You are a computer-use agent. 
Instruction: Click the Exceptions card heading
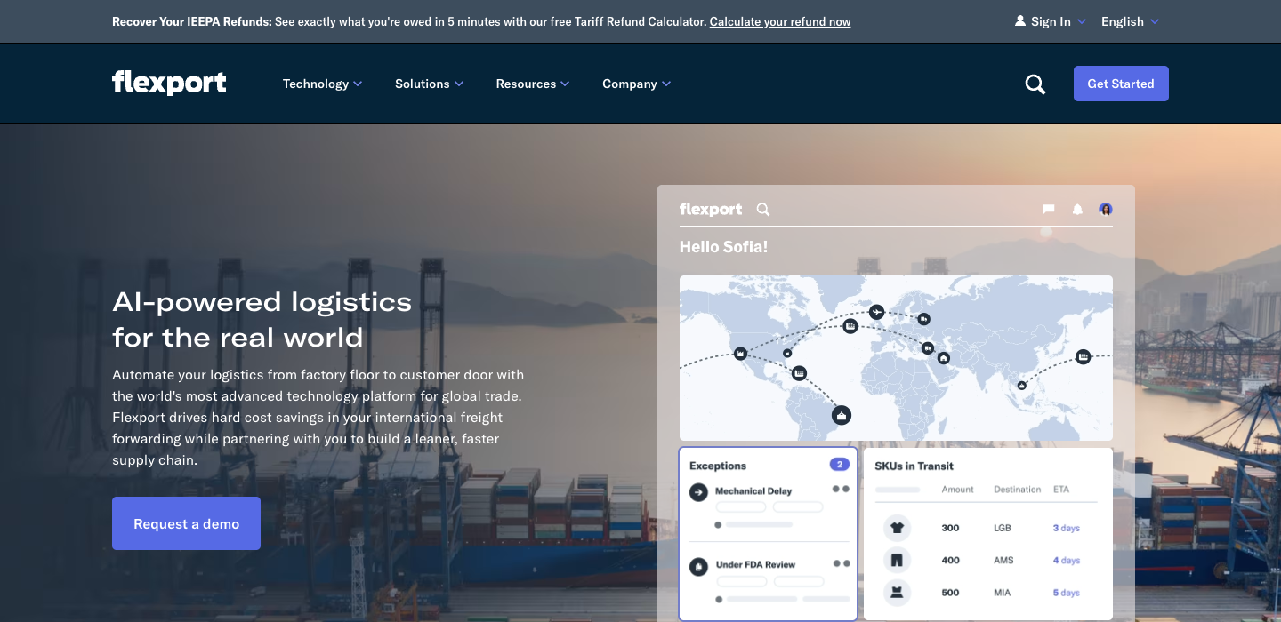point(718,466)
